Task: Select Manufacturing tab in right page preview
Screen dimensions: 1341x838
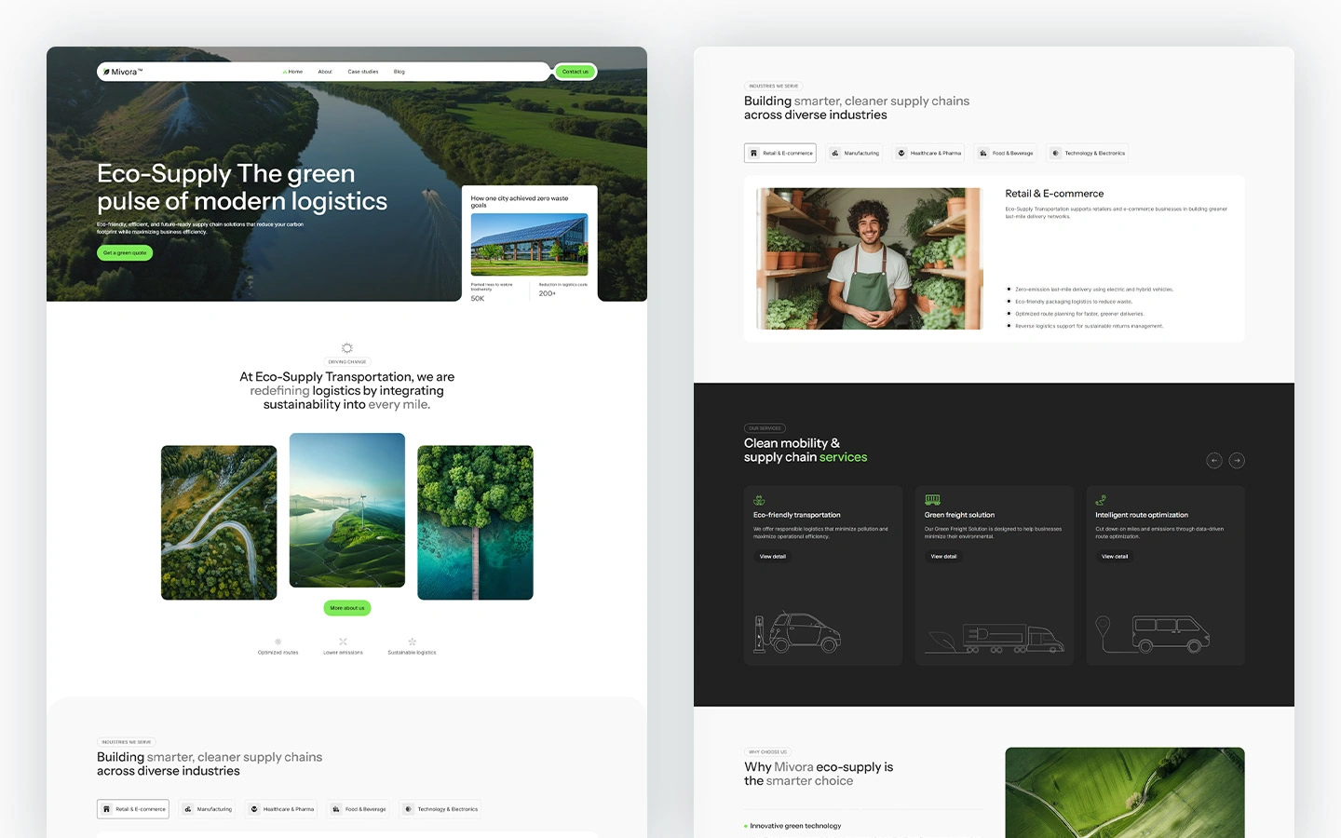Action: [x=854, y=153]
